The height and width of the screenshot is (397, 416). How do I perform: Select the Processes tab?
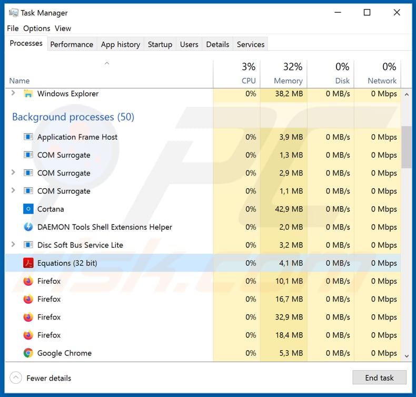pos(26,43)
